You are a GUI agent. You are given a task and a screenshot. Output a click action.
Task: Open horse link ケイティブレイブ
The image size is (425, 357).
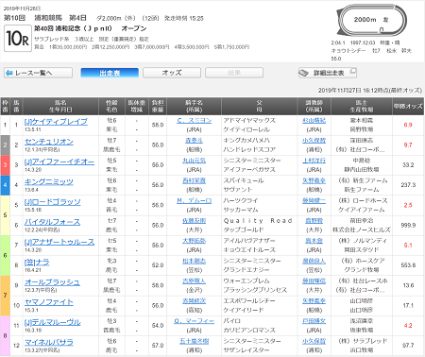pyautogui.click(x=56, y=122)
